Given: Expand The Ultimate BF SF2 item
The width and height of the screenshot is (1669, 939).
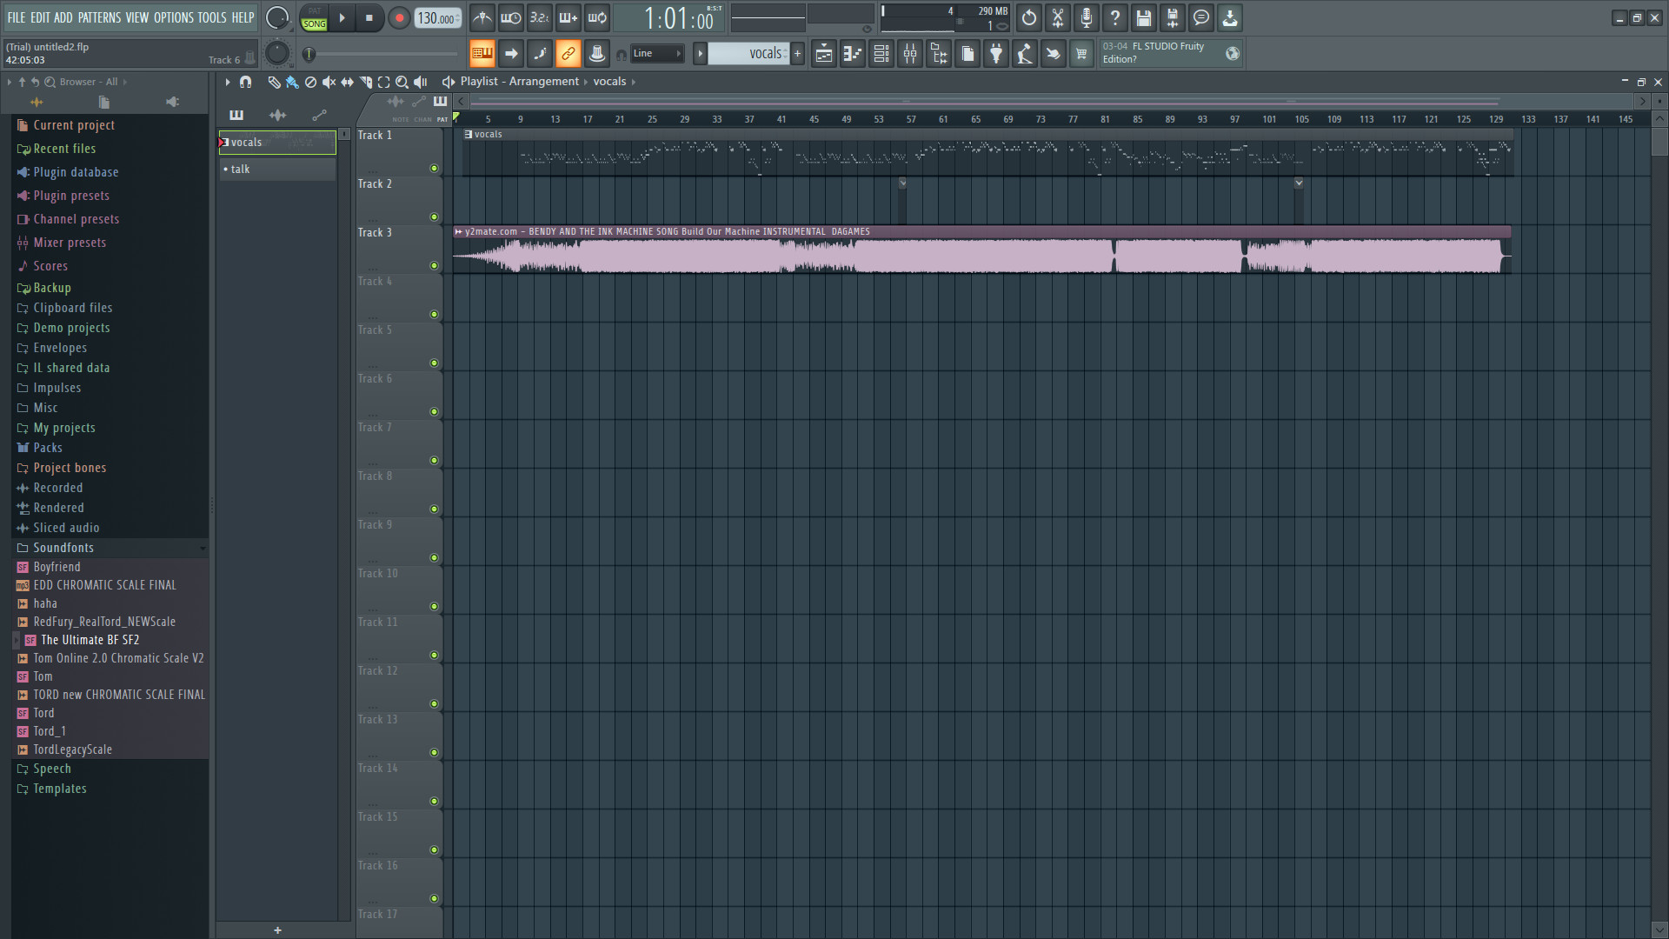Looking at the screenshot, I should click(16, 640).
